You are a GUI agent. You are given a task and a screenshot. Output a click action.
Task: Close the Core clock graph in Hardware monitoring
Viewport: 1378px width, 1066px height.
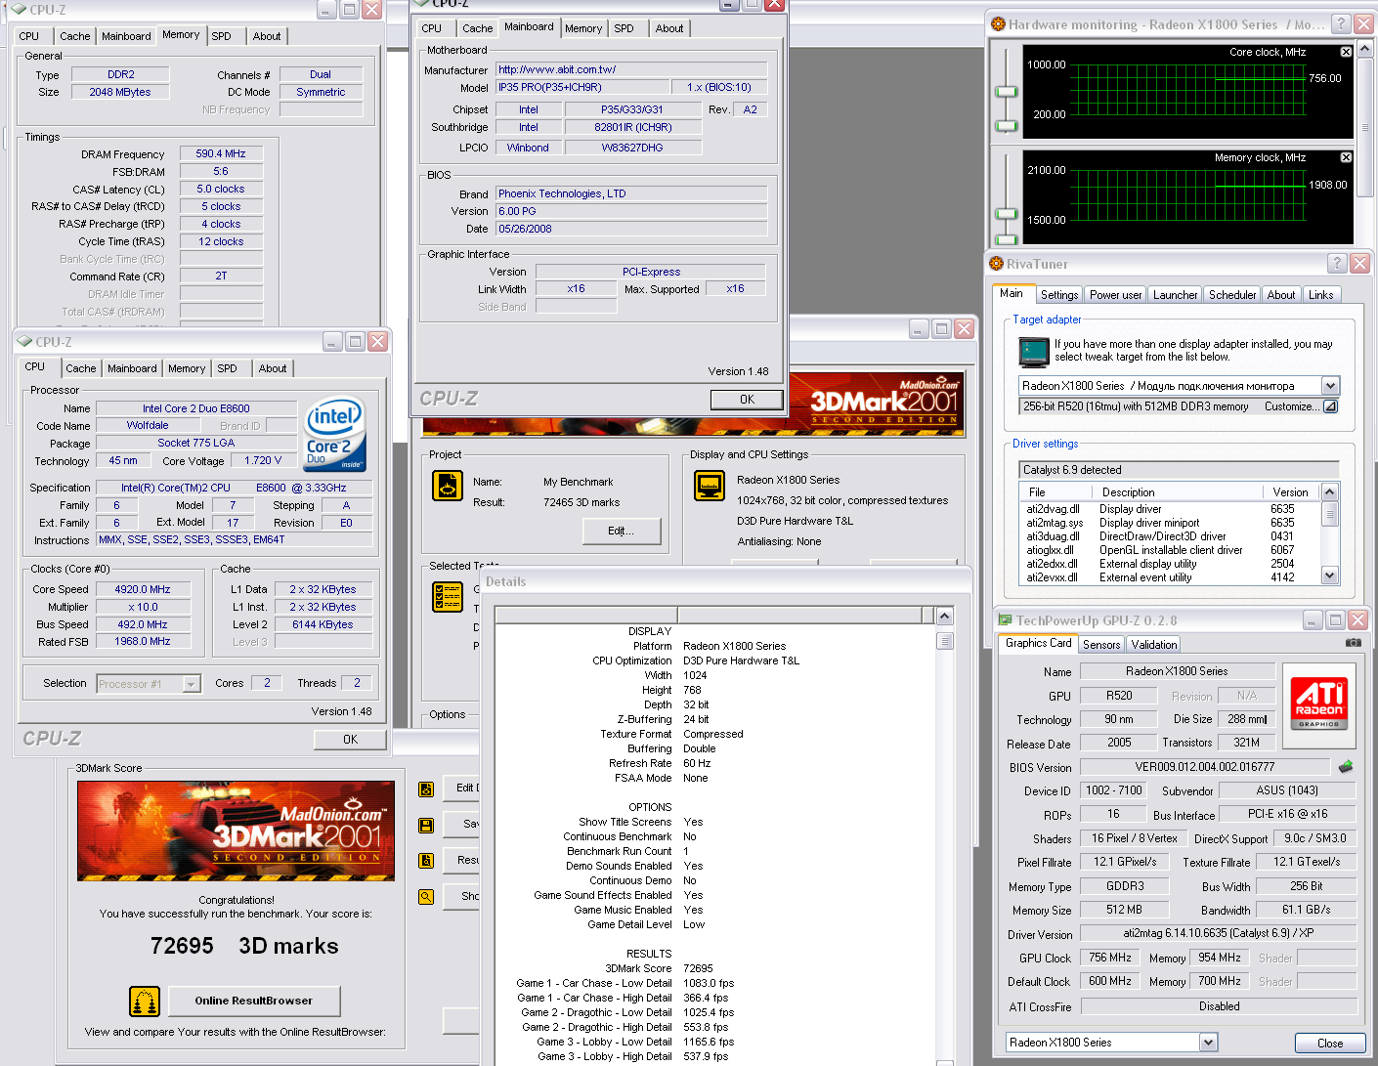pos(1346,52)
